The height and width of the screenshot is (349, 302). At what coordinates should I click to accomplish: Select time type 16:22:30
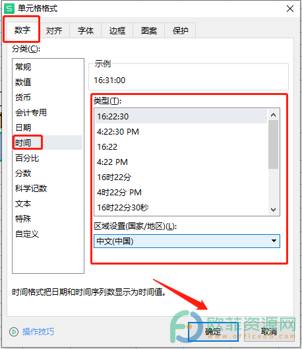181,116
